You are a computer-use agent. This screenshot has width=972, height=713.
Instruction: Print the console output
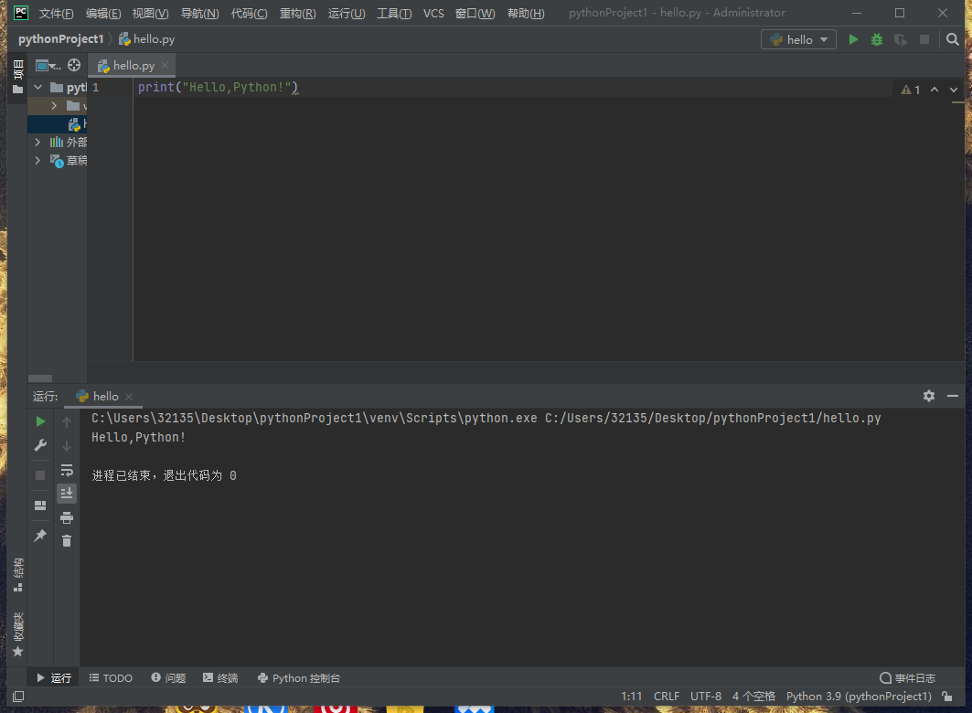click(67, 518)
